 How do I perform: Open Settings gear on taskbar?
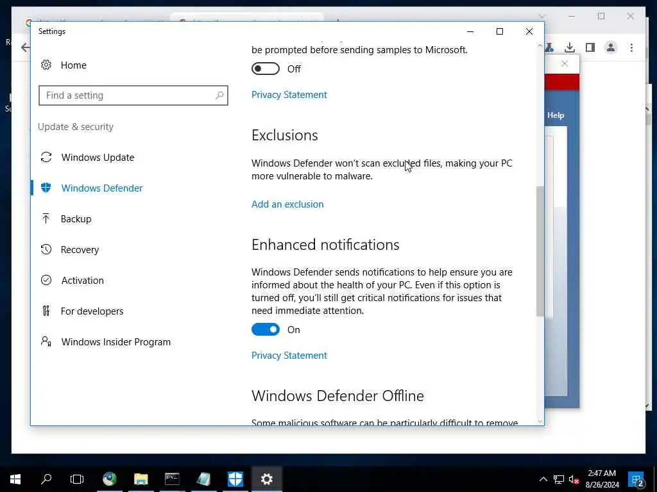[266, 479]
